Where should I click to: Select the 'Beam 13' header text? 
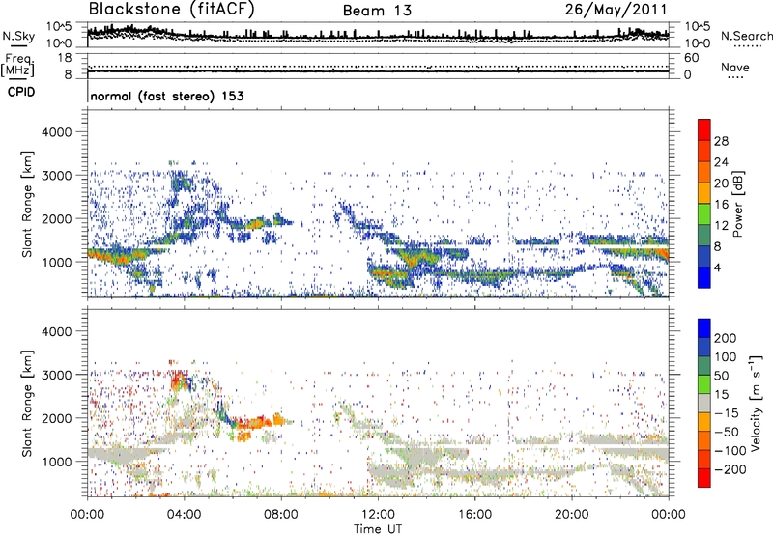tap(377, 11)
